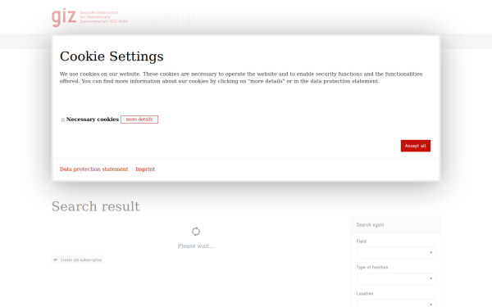Viewport: 492px width, 307px height.
Task: Click the Search result heading
Action: [96, 206]
